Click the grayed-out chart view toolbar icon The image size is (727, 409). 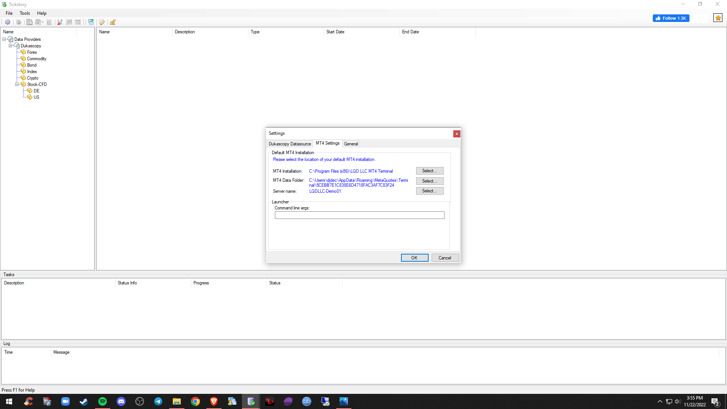coord(69,22)
